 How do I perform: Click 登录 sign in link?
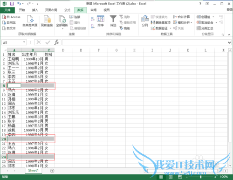point(230,10)
